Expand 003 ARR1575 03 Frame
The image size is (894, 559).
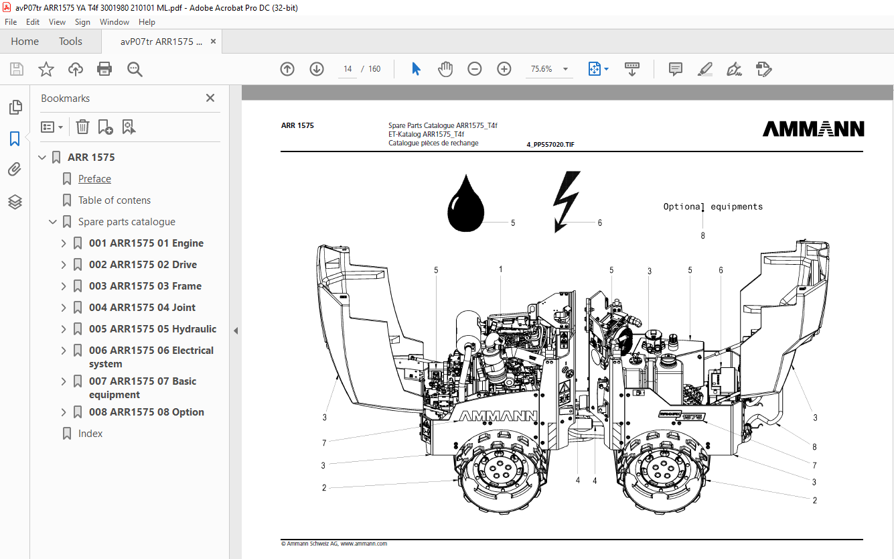pos(64,286)
